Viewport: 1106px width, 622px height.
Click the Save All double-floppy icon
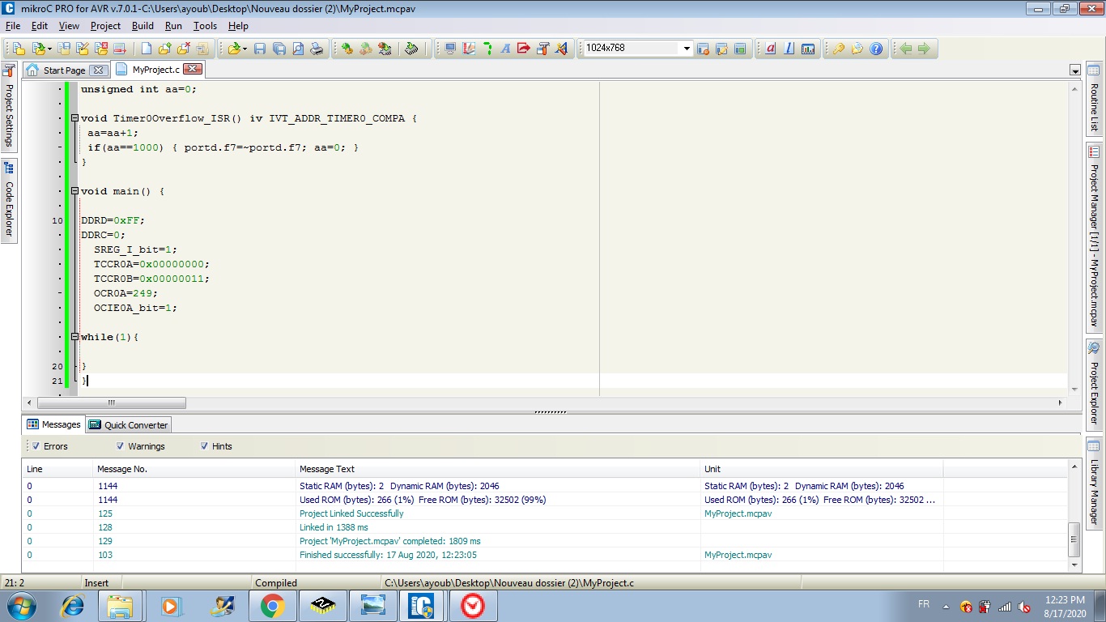tap(279, 49)
